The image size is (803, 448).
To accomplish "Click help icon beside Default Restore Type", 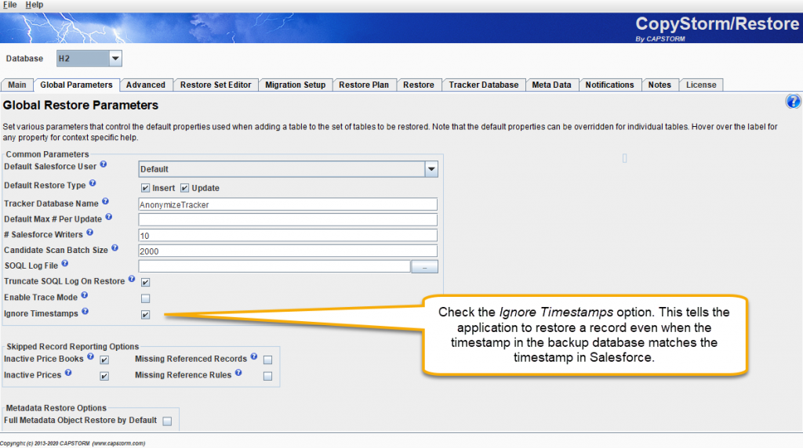I will (93, 183).
